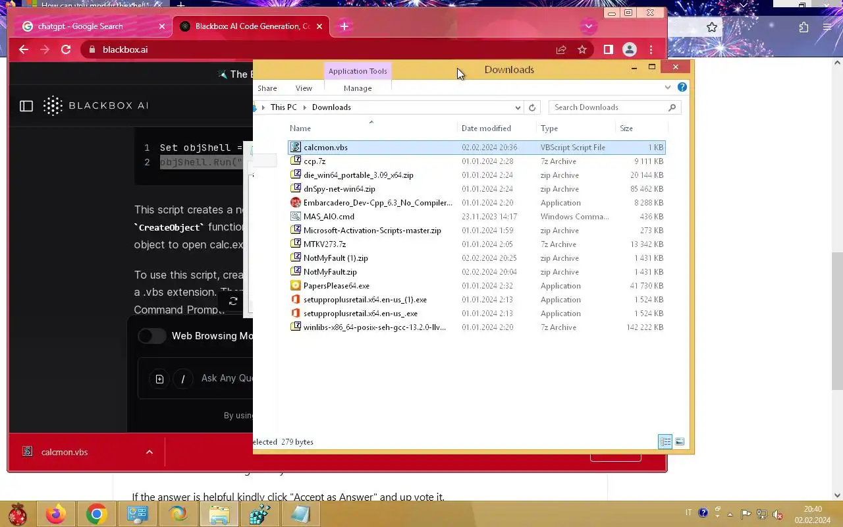This screenshot has width=843, height=527.
Task: Open Chrome from the taskbar
Action: (x=96, y=514)
